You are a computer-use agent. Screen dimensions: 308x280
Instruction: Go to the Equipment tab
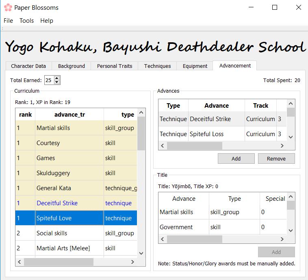point(195,66)
